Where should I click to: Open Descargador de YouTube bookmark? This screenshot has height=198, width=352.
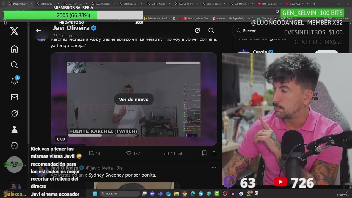coord(197,18)
